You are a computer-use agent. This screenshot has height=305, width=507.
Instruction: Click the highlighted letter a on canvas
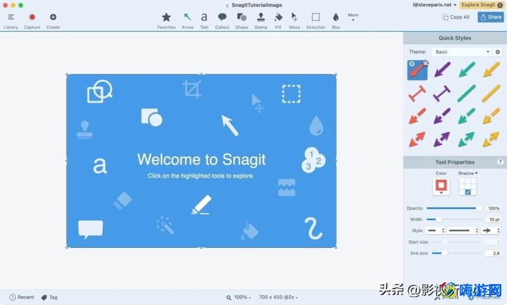tap(100, 165)
